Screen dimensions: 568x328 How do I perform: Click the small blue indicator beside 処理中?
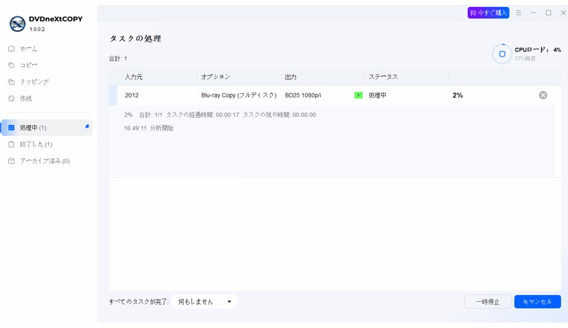[87, 126]
